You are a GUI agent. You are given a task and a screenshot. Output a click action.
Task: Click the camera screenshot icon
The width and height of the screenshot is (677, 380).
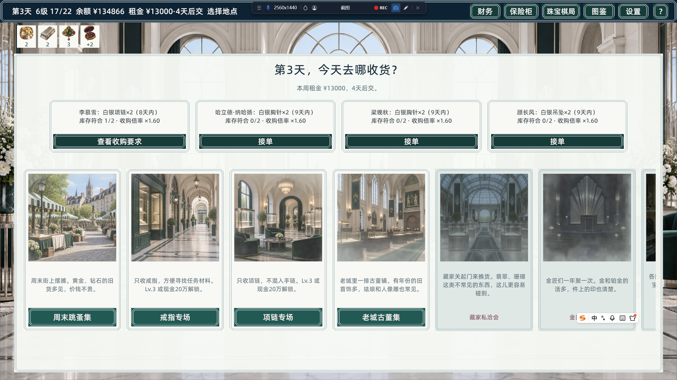point(396,8)
